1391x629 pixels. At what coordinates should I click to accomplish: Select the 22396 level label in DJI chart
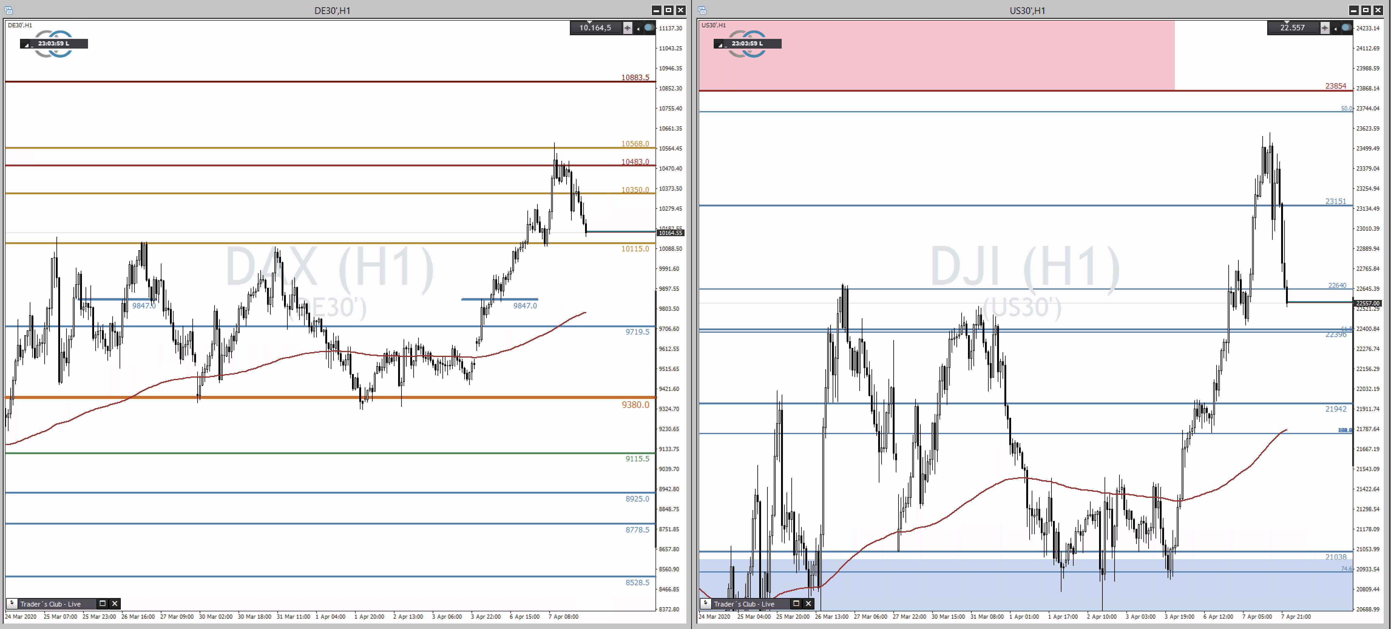[1335, 335]
